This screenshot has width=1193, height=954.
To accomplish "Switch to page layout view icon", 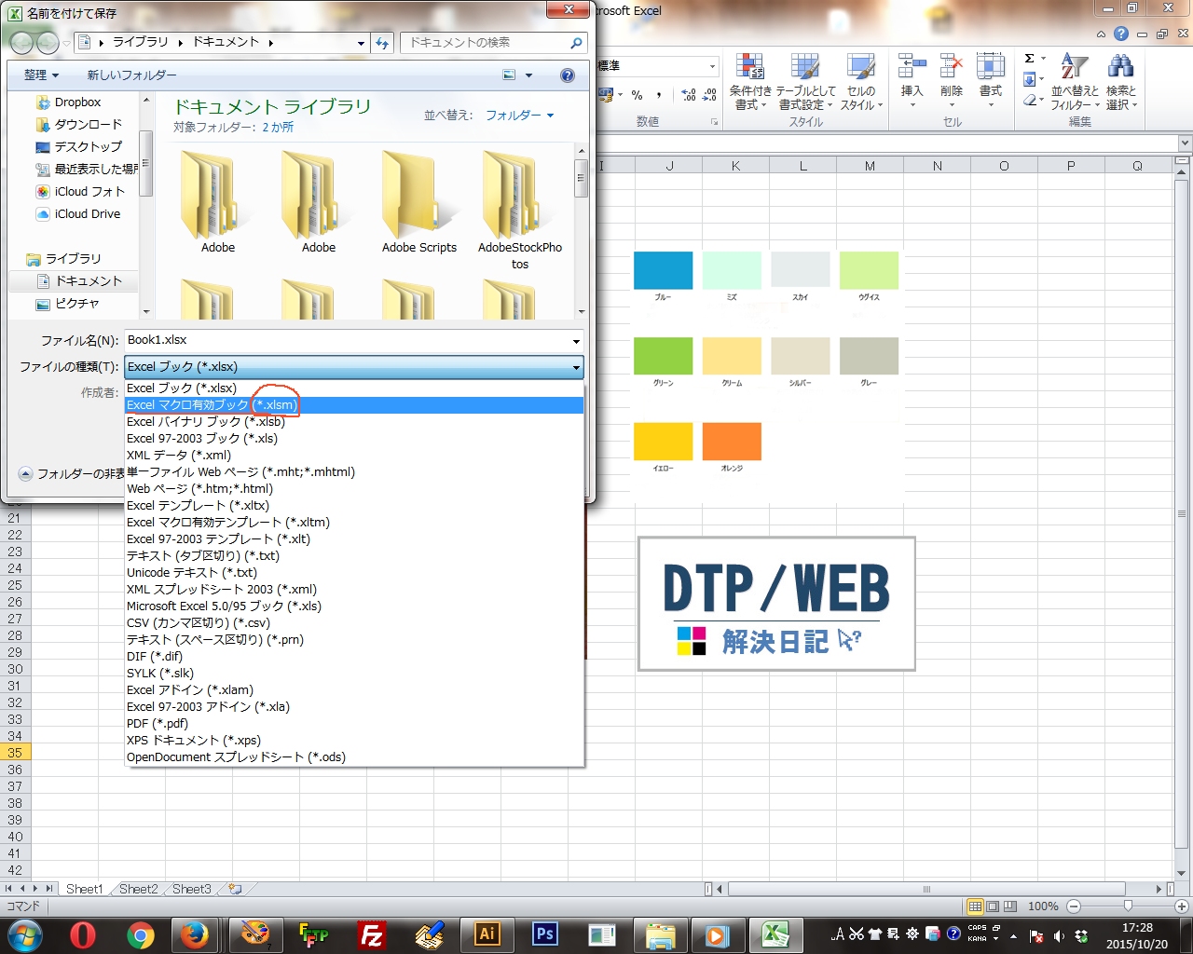I will pos(993,906).
